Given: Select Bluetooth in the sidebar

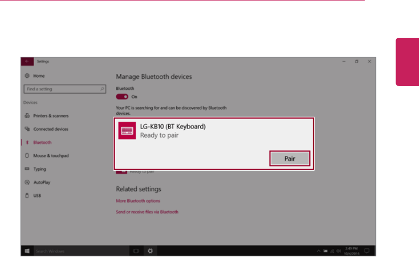Looking at the screenshot, I should pos(42,143).
